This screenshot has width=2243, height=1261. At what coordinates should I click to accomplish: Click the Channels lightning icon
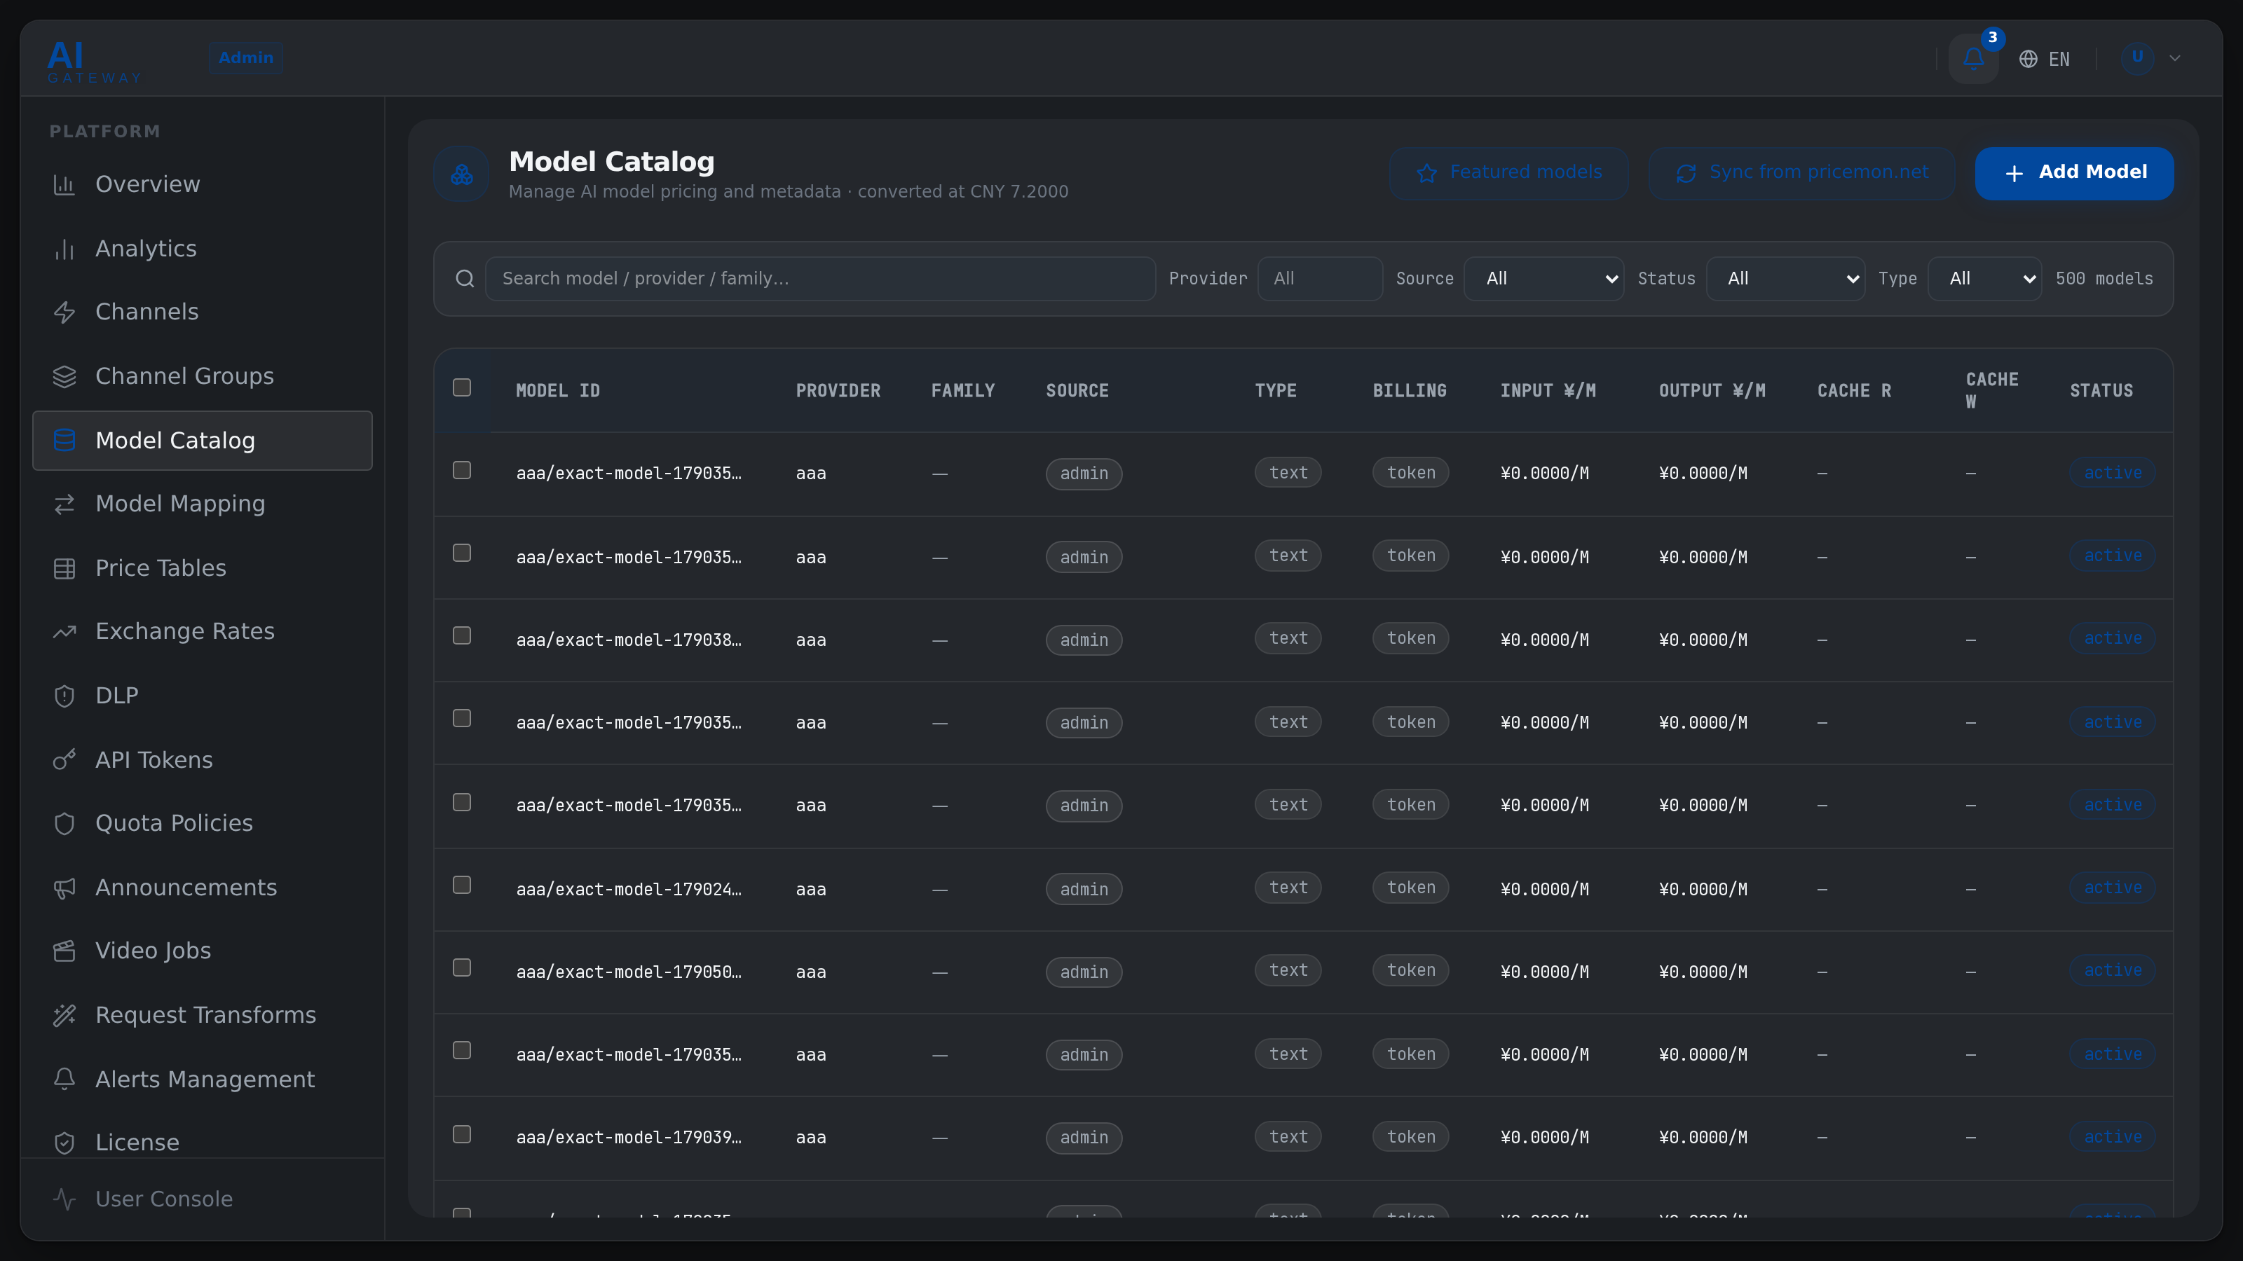64,312
